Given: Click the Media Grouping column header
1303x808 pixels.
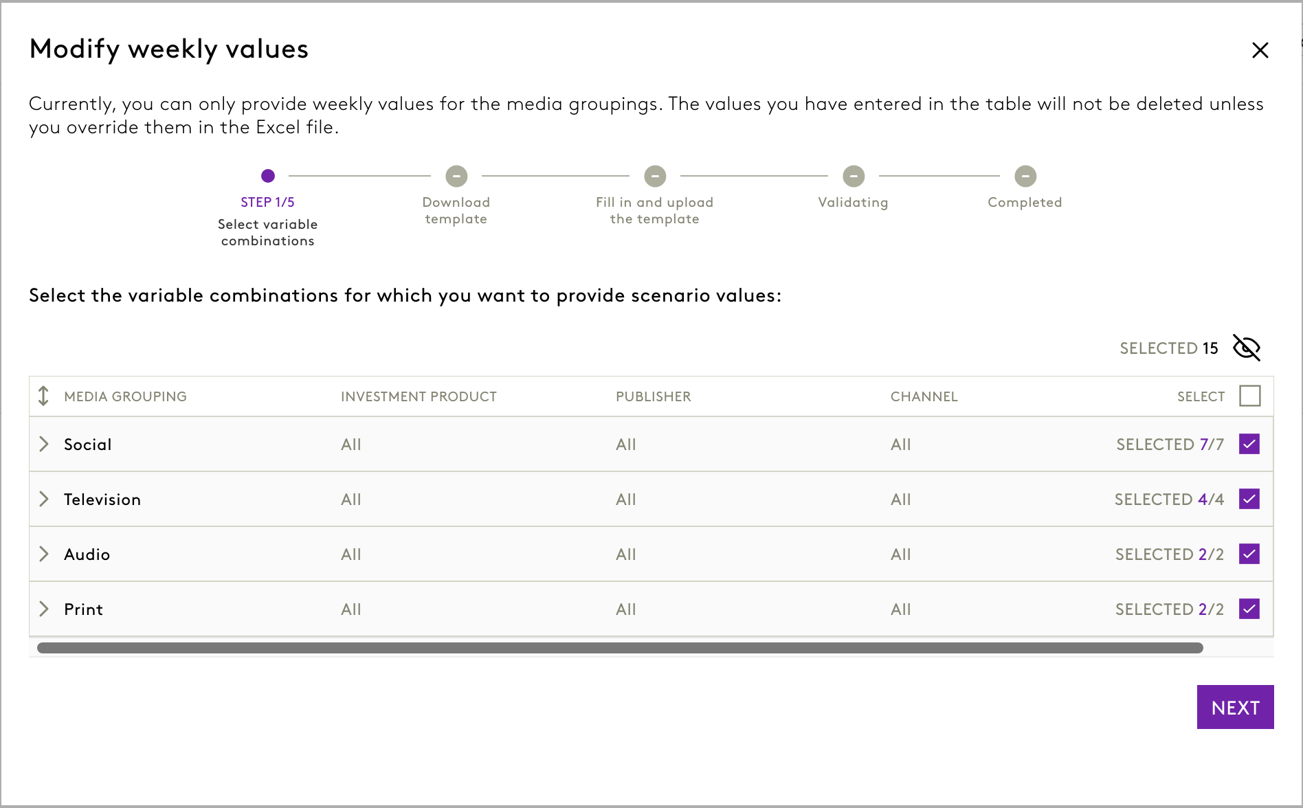Looking at the screenshot, I should 125,396.
